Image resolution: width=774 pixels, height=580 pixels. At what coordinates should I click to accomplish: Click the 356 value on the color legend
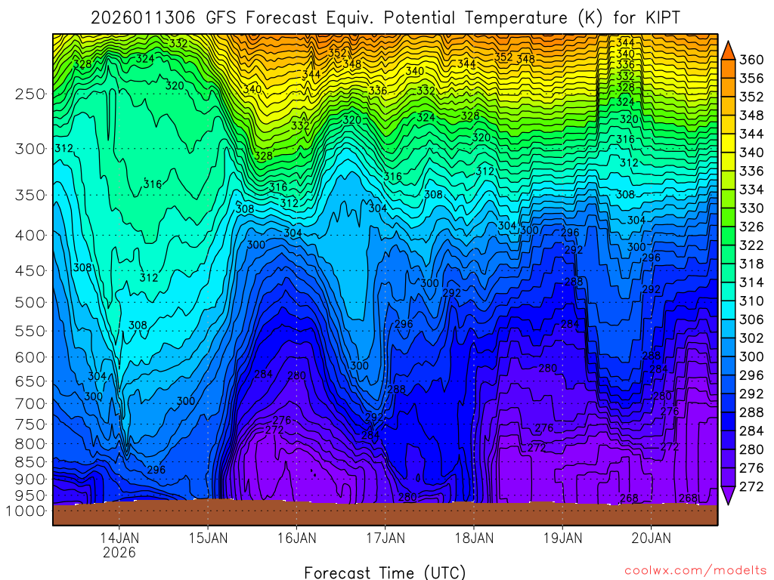[x=751, y=79]
